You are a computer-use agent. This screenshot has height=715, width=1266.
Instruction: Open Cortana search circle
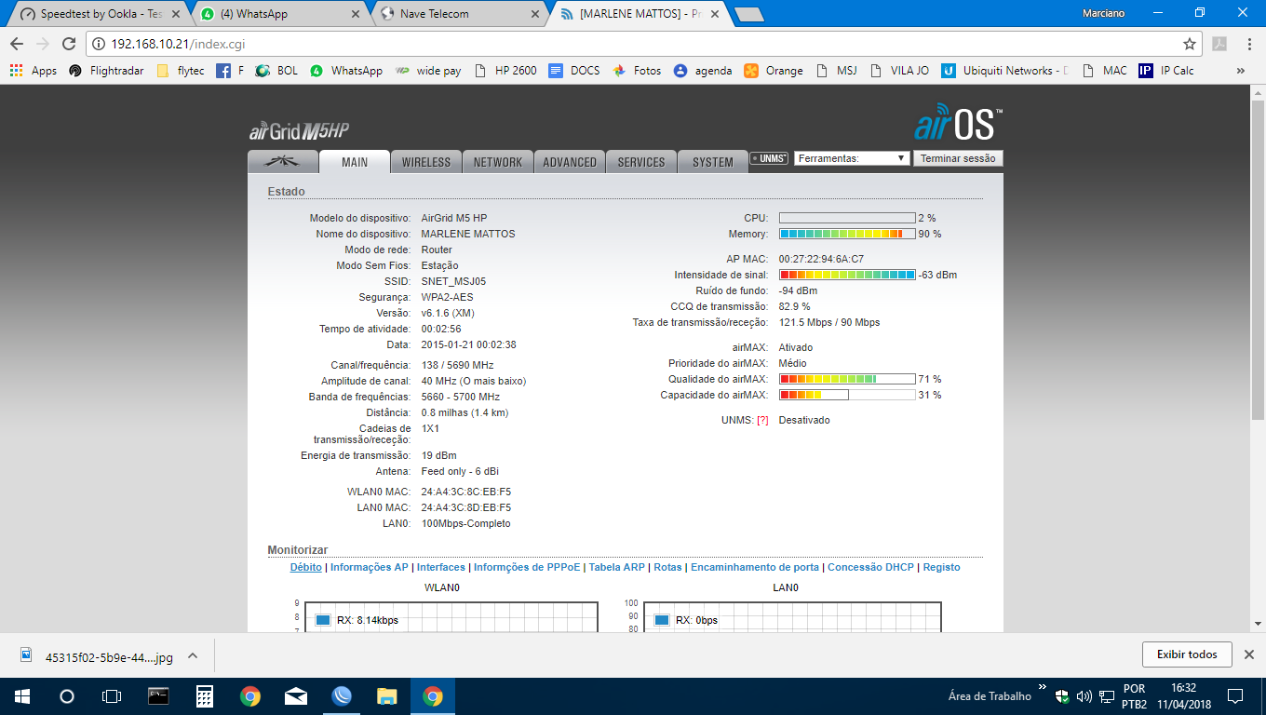67,695
